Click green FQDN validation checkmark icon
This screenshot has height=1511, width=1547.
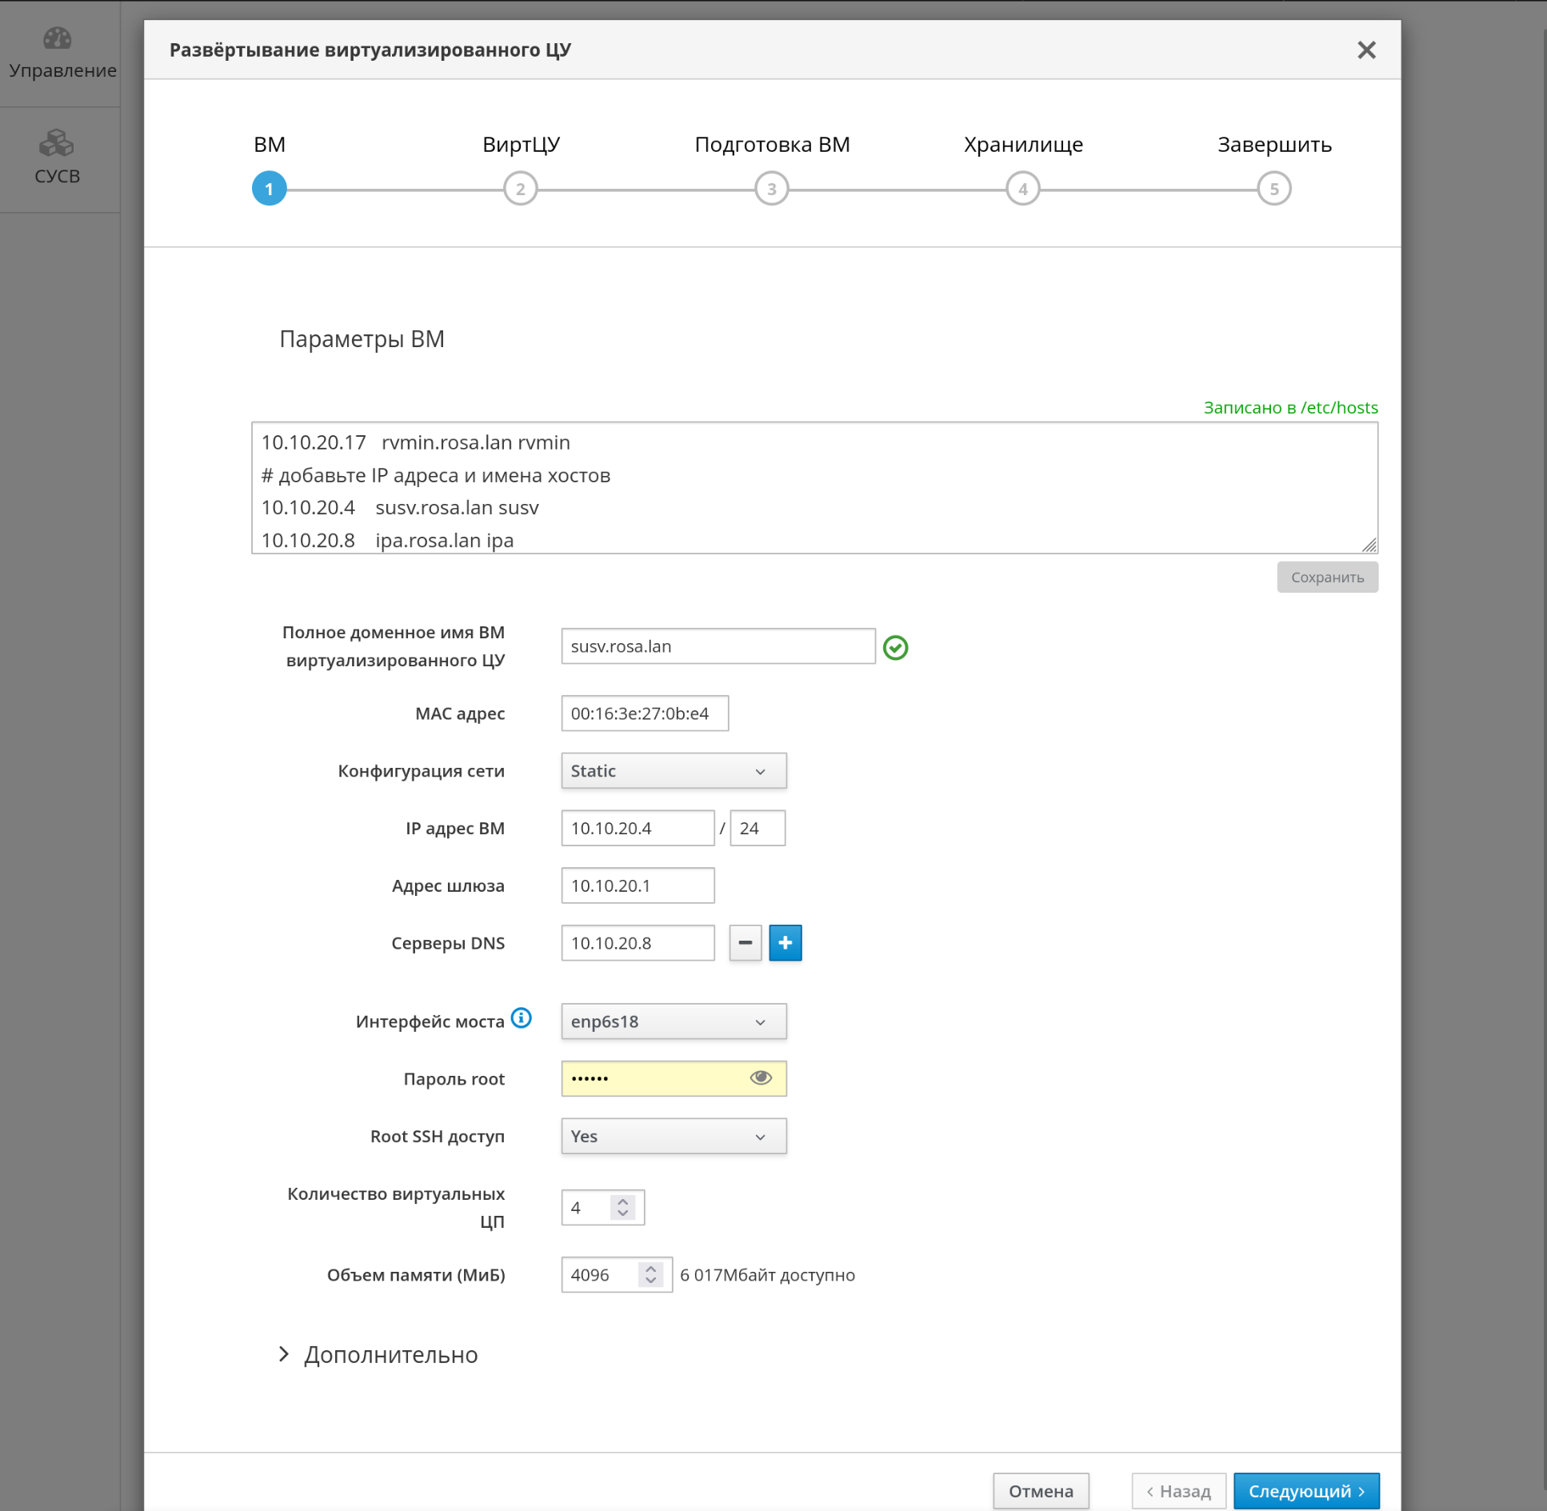click(895, 647)
